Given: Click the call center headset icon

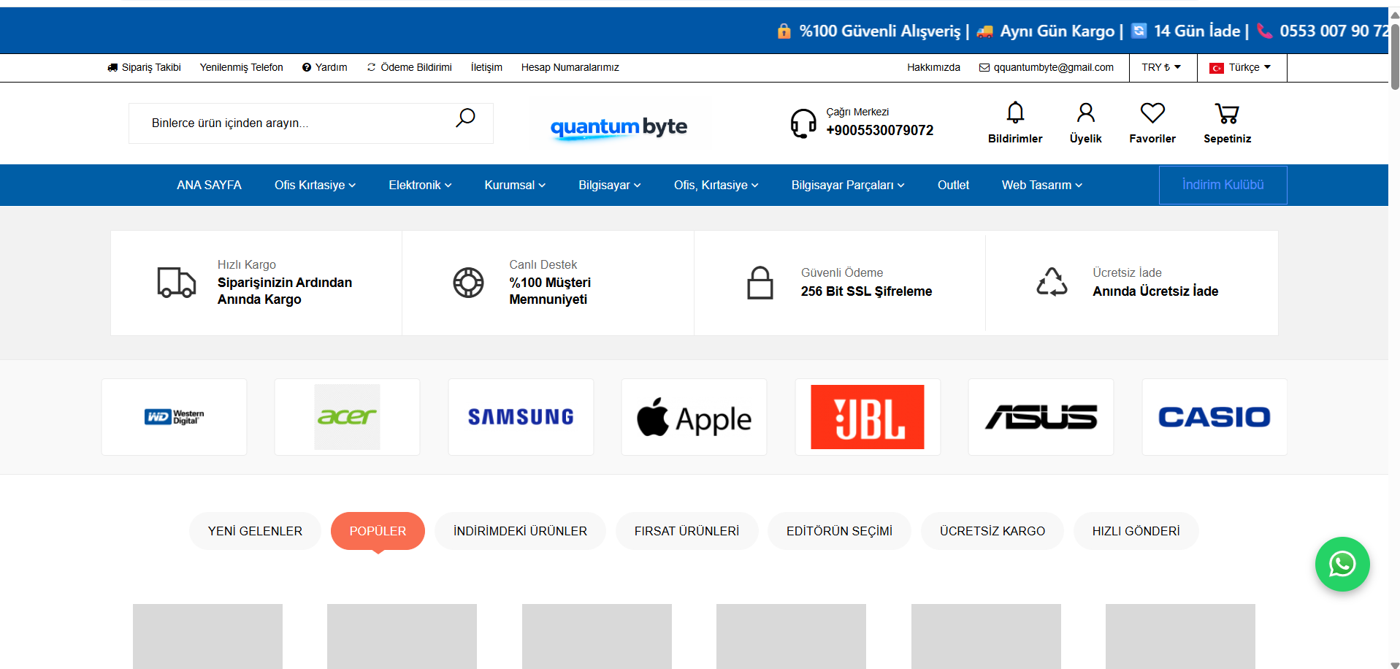Looking at the screenshot, I should tap(803, 123).
